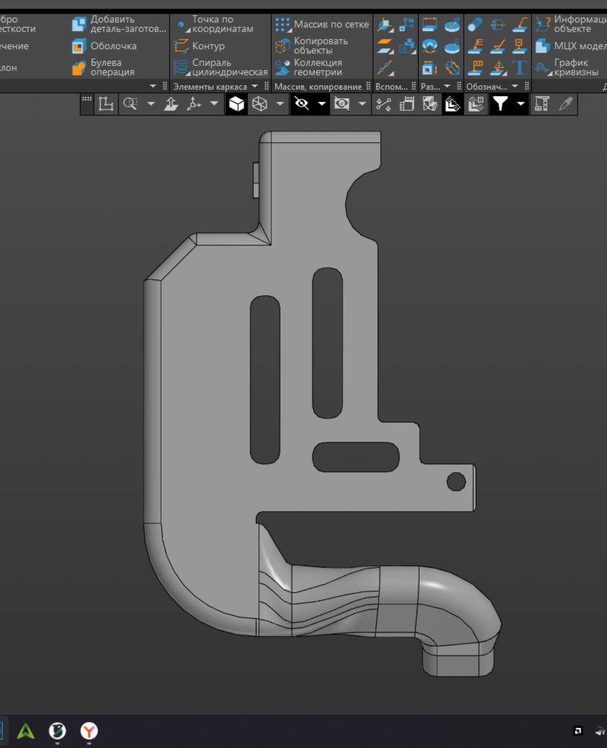This screenshot has height=748, width=607.
Task: Select the offset plane icon
Action: pyautogui.click(x=385, y=46)
